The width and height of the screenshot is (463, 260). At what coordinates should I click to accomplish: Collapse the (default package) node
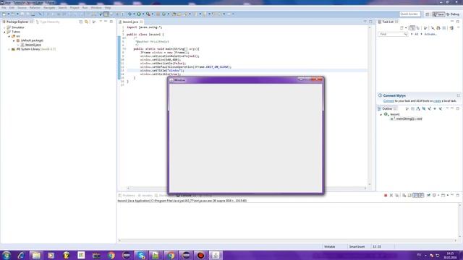14,40
